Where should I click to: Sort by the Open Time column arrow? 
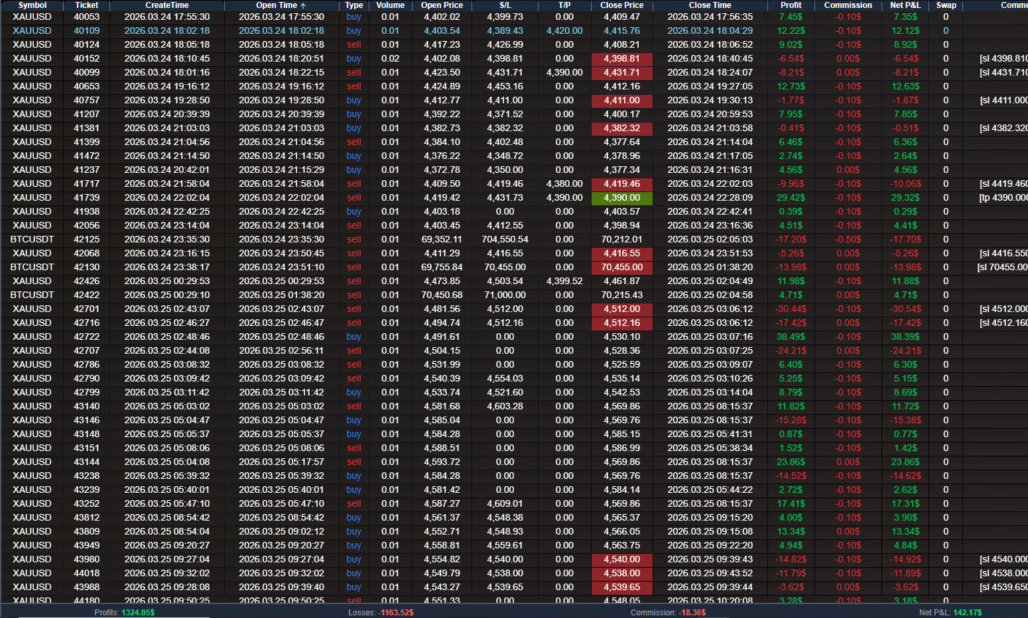[x=303, y=5]
